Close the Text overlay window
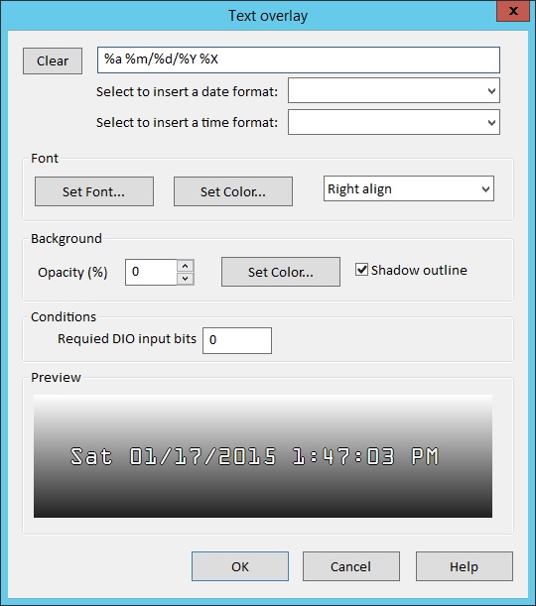This screenshot has width=536, height=606. tap(513, 11)
